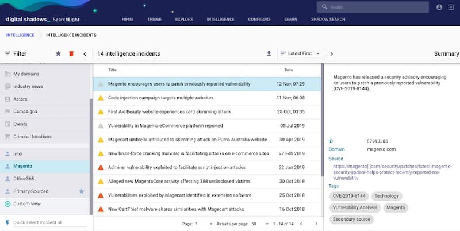Click the incident list vertical scrollbar
This screenshot has width=460, height=231.
click(322, 120)
